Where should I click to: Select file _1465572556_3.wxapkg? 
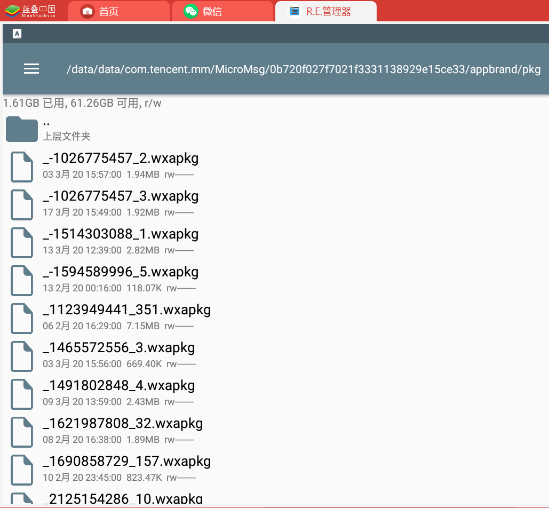point(118,348)
